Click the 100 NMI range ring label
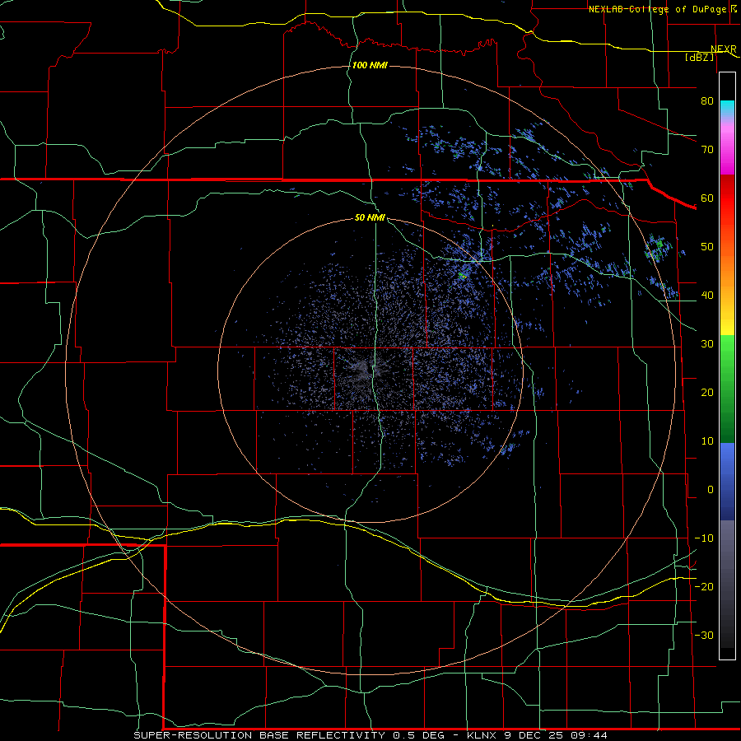 point(370,65)
